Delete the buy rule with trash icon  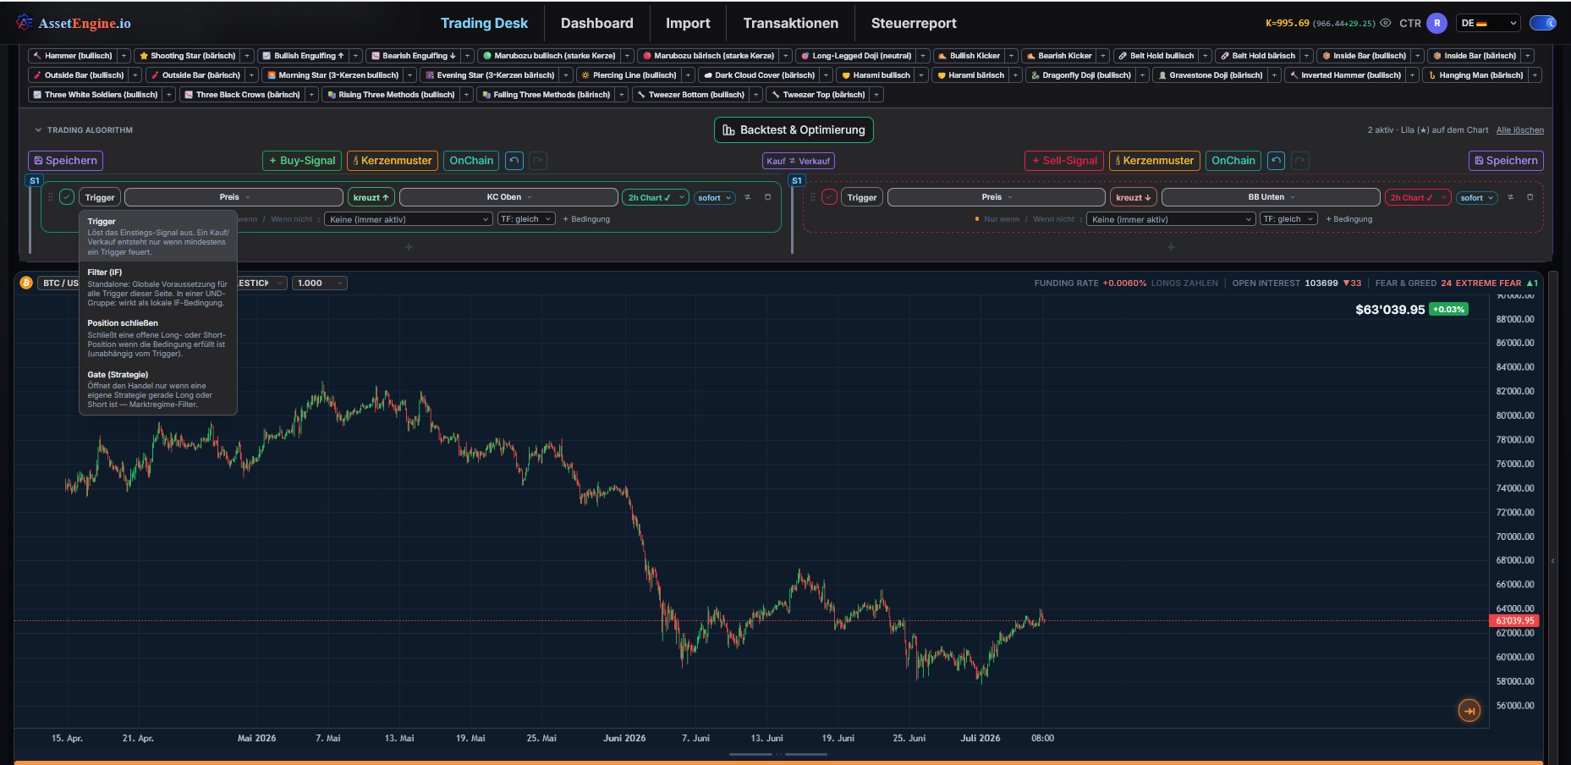tap(768, 197)
